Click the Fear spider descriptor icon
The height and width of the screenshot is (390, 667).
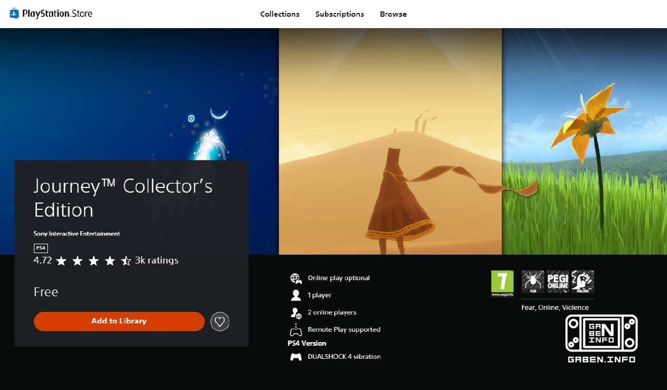pos(533,282)
